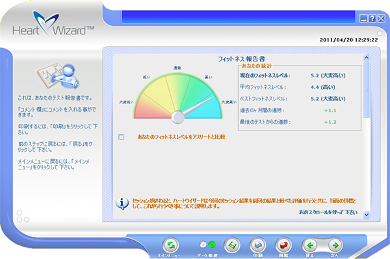This screenshot has width=390, height=259.
Task: Click the あなたの統計 group heading
Action: (257, 66)
